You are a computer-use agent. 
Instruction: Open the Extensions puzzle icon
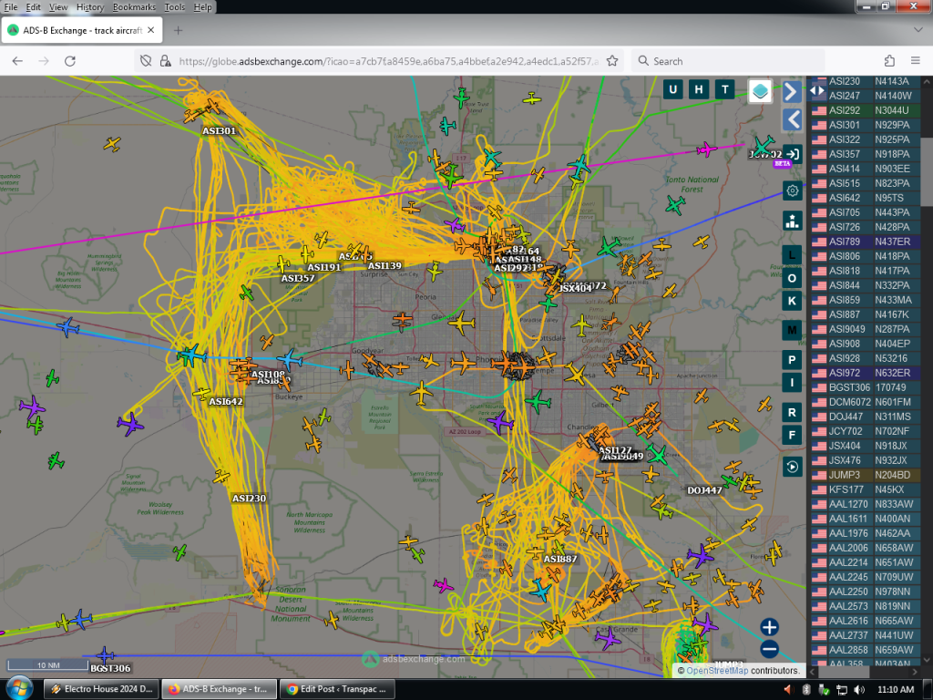coord(889,61)
